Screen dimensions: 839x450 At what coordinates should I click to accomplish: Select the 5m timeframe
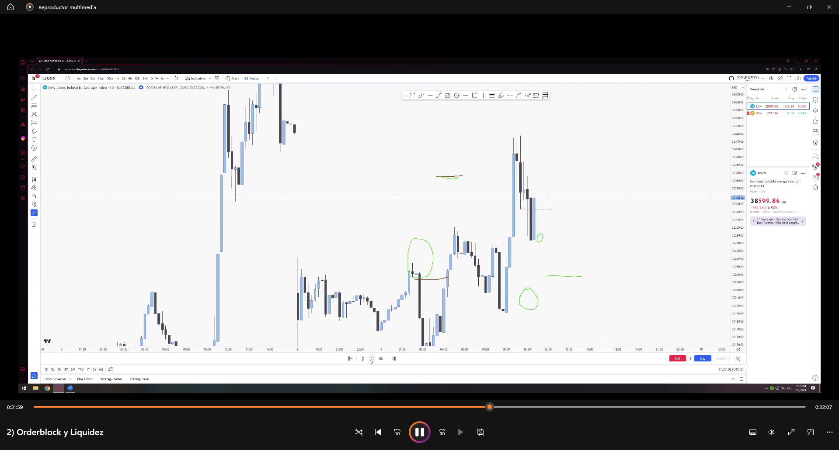pyautogui.click(x=93, y=79)
